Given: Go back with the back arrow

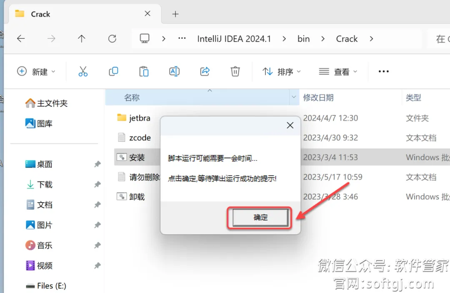Looking at the screenshot, I should point(21,38).
